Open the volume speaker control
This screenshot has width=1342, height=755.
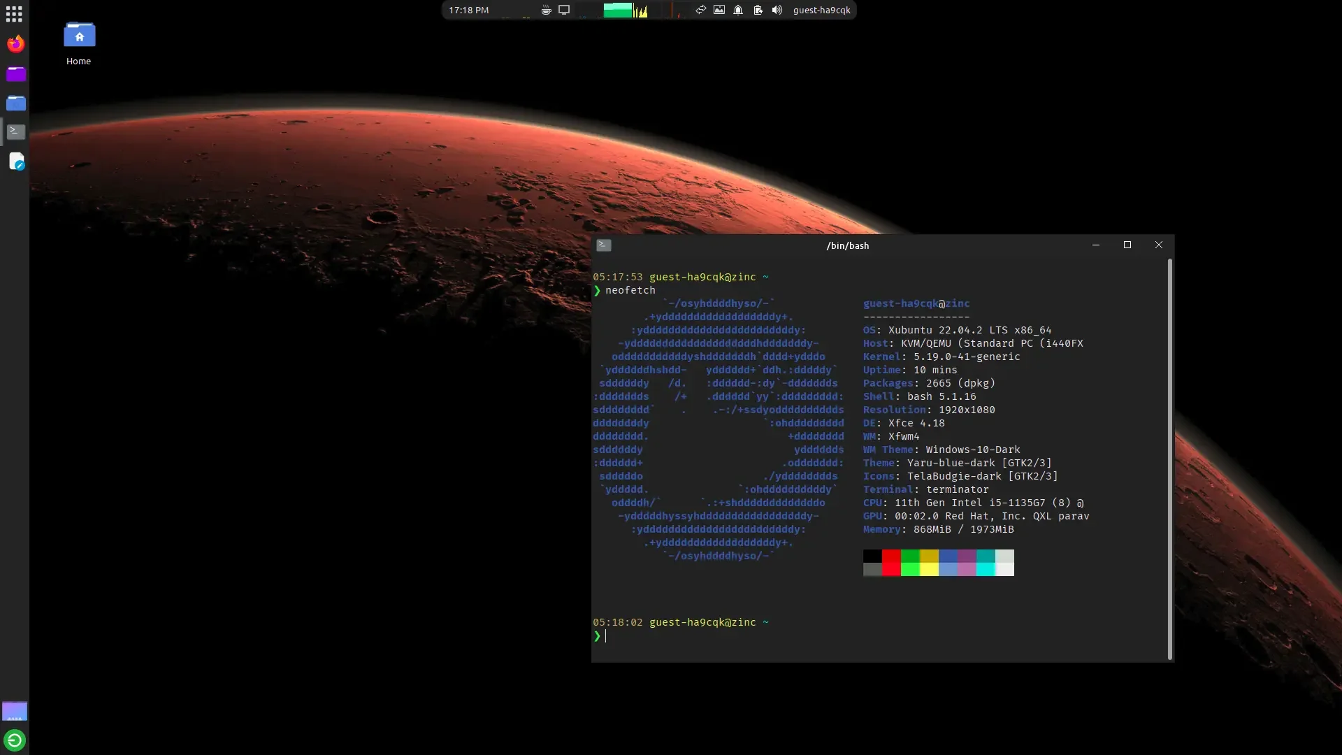point(777,10)
